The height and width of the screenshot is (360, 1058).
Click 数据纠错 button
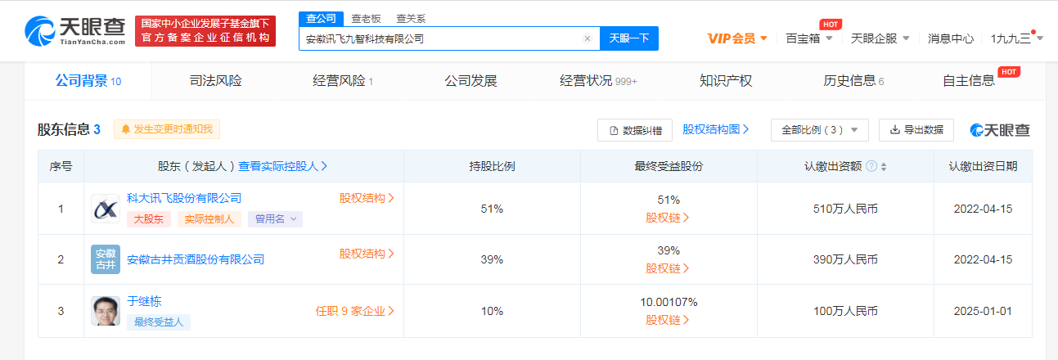tap(635, 130)
